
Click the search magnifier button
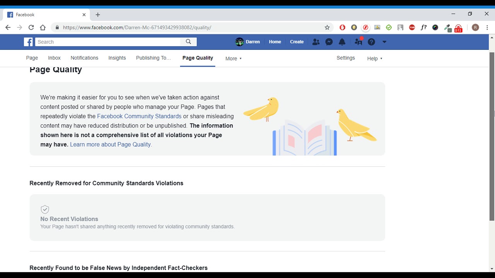tap(188, 42)
